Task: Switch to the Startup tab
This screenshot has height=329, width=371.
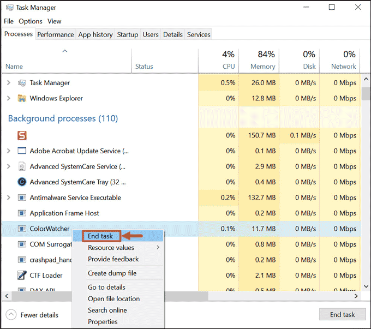Action: tap(128, 34)
